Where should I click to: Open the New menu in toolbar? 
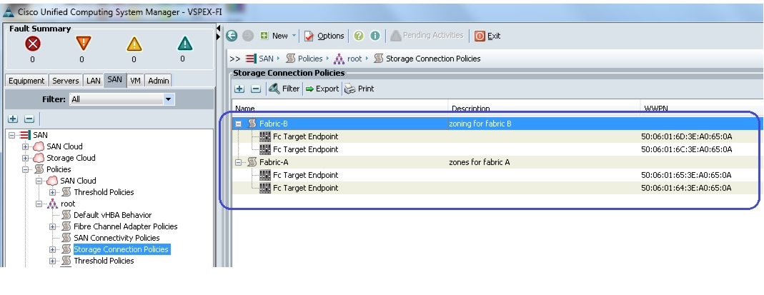point(278,36)
